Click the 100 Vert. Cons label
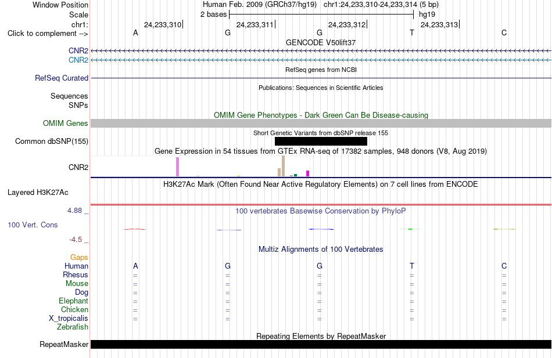 point(33,225)
